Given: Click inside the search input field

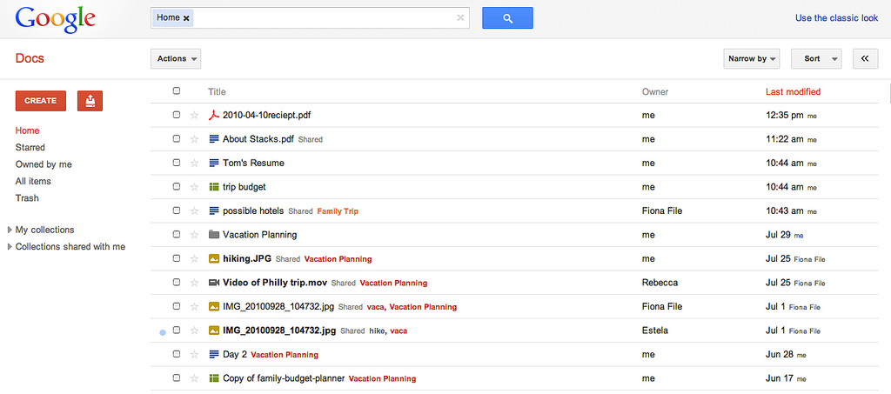Looking at the screenshot, I should coord(324,18).
